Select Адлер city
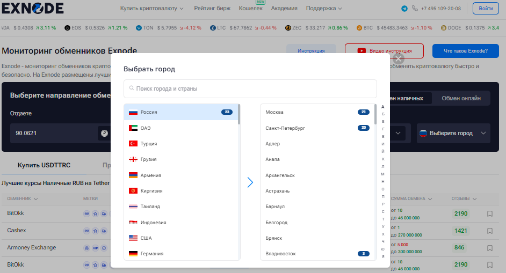 [317, 143]
